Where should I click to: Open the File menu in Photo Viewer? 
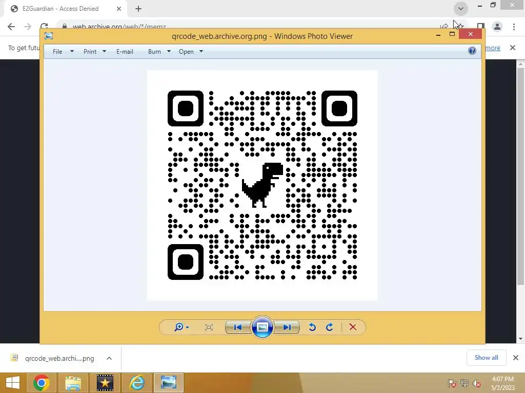[x=57, y=52]
